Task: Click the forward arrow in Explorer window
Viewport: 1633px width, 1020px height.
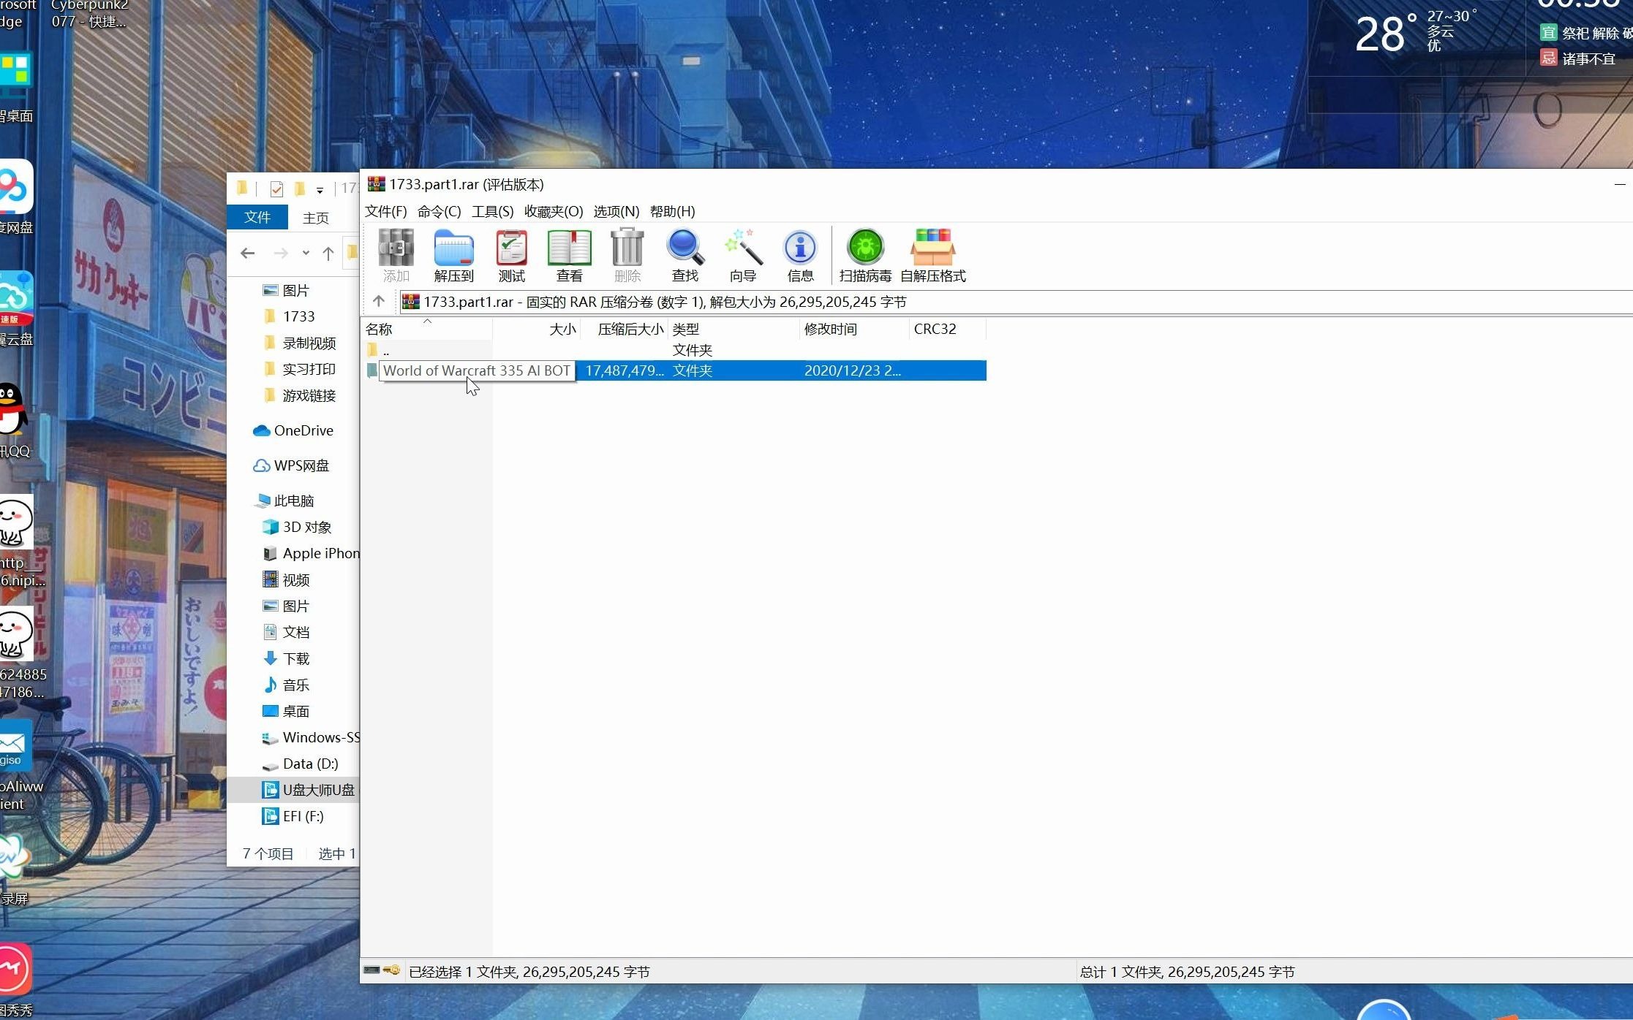Action: point(280,253)
